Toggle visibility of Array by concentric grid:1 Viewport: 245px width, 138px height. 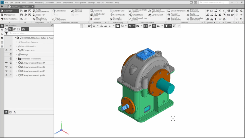(x=6, y=63)
